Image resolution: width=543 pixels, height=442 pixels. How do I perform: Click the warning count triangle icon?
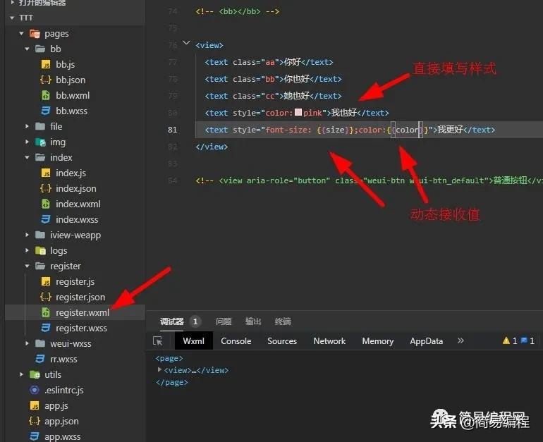(x=506, y=341)
